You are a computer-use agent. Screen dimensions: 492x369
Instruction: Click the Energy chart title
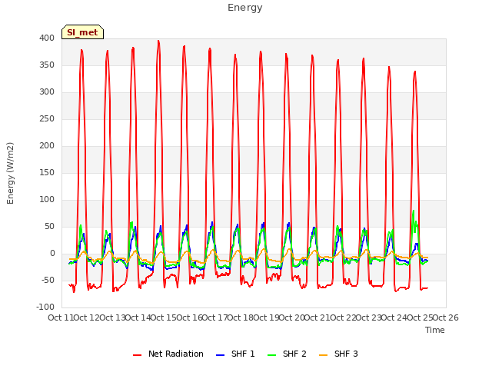[245, 8]
